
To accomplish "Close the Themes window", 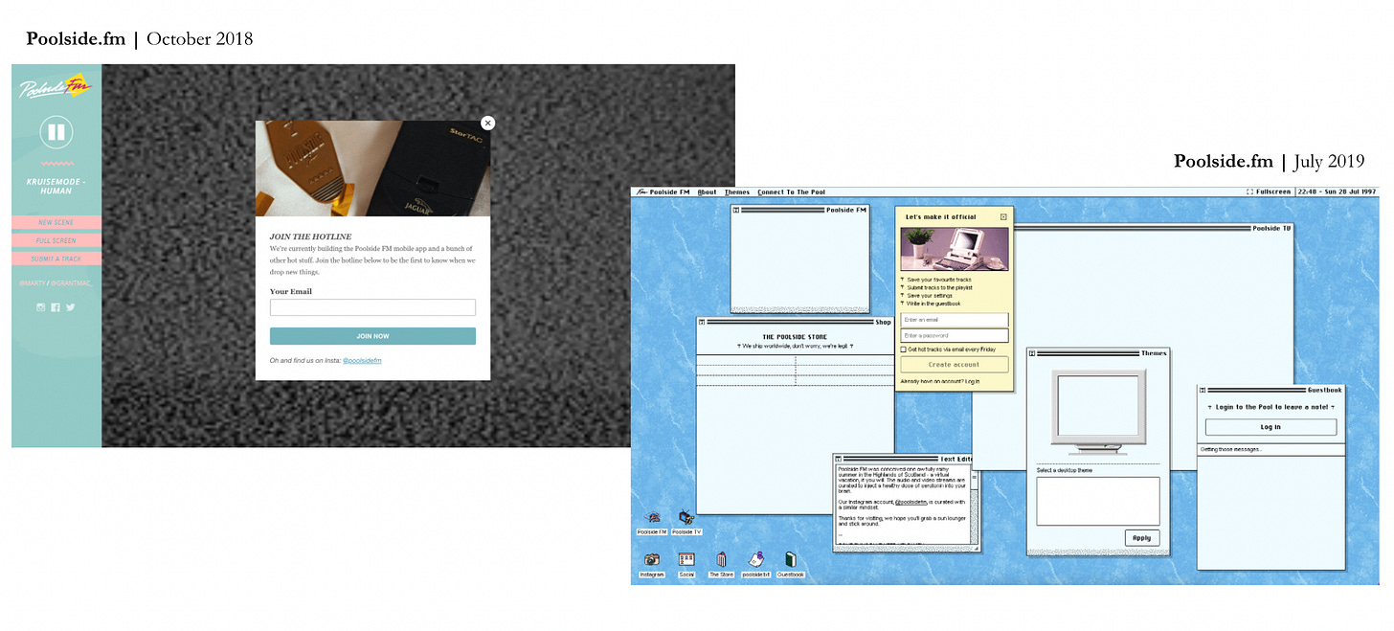I will [1032, 353].
